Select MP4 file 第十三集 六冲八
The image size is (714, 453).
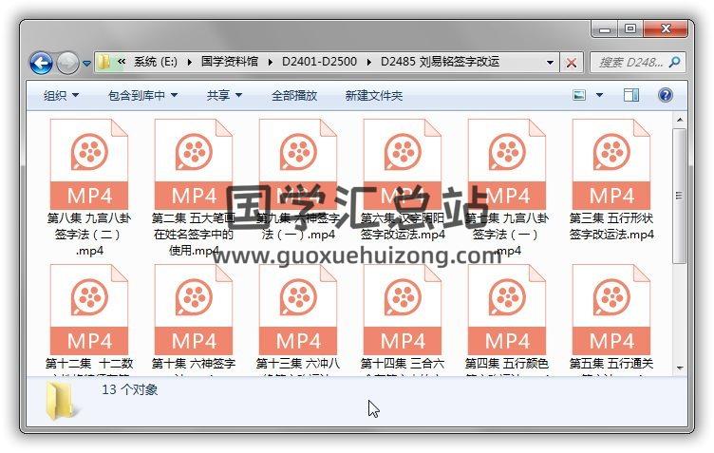(x=298, y=319)
